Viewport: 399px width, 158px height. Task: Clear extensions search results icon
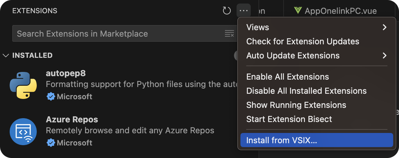(x=229, y=34)
